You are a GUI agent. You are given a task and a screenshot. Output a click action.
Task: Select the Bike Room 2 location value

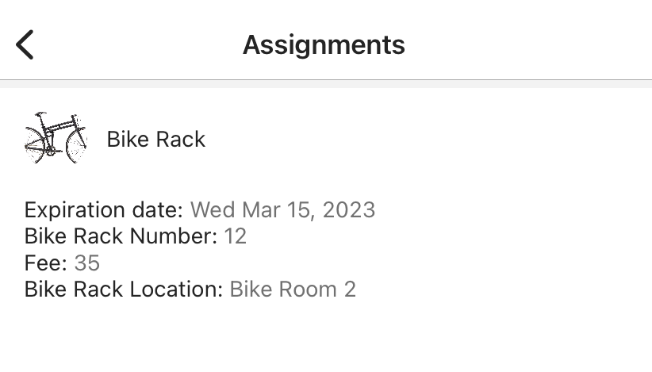tap(293, 289)
